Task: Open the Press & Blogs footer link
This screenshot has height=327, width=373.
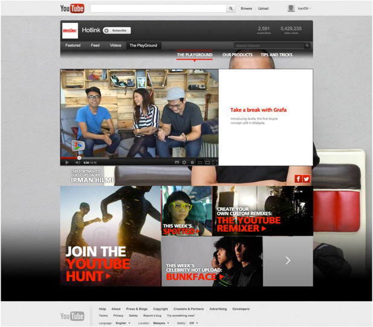Action: 136,309
